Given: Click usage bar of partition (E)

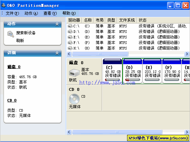Looking at the screenshot, I should 152,80.
